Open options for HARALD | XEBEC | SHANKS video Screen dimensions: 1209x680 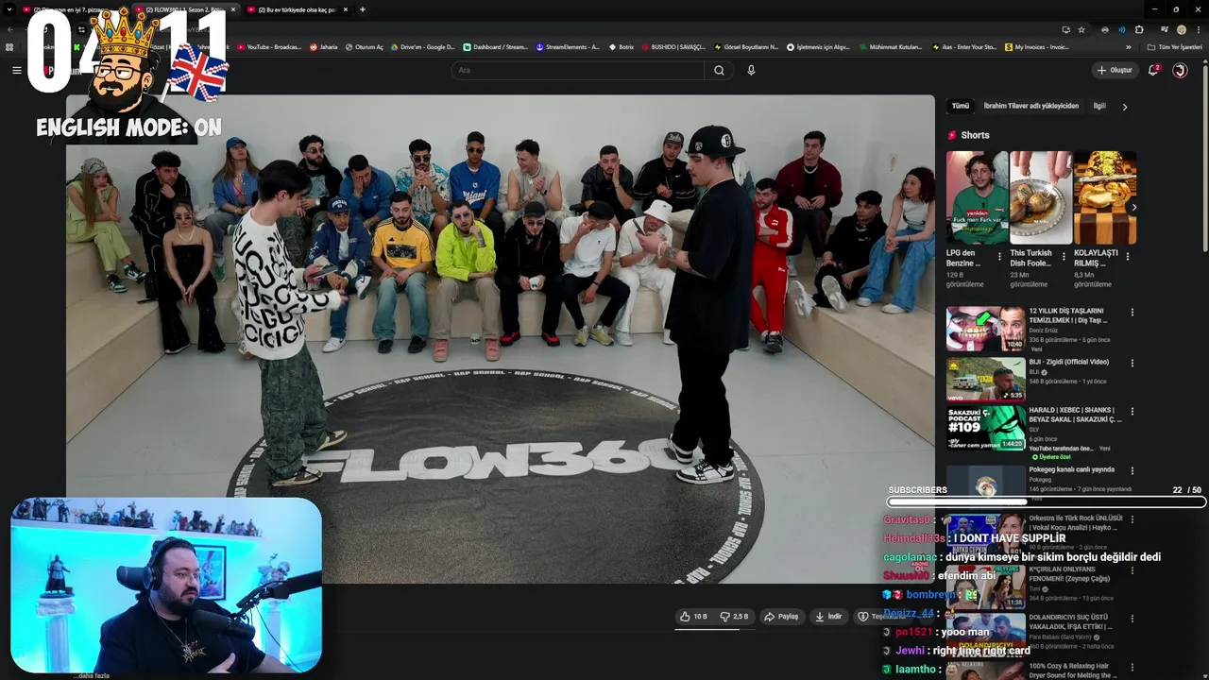click(1132, 412)
